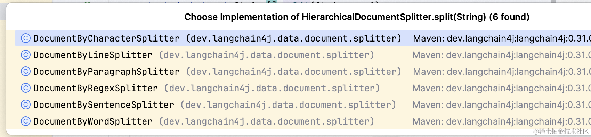This screenshot has height=137, width=591.
Task: Pick the DocumentByRegexSplitter entry
Action: click(x=96, y=88)
